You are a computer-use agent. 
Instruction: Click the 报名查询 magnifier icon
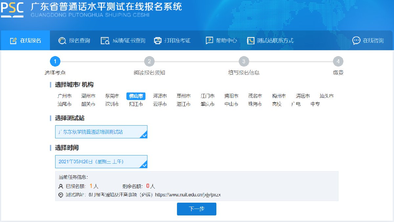click(x=62, y=41)
